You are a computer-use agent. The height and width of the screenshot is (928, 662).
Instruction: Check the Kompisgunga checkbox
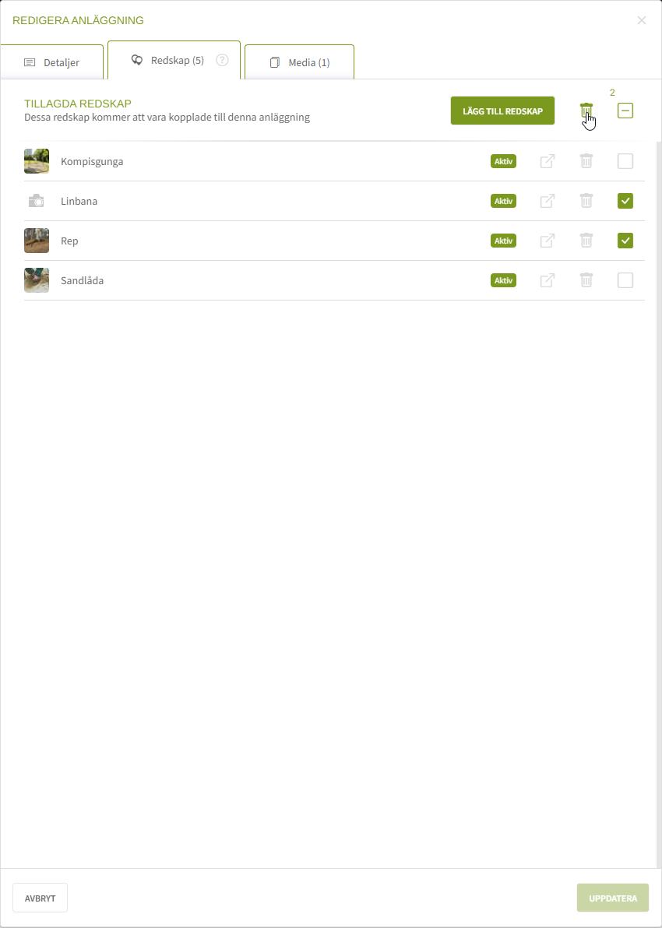(x=625, y=161)
